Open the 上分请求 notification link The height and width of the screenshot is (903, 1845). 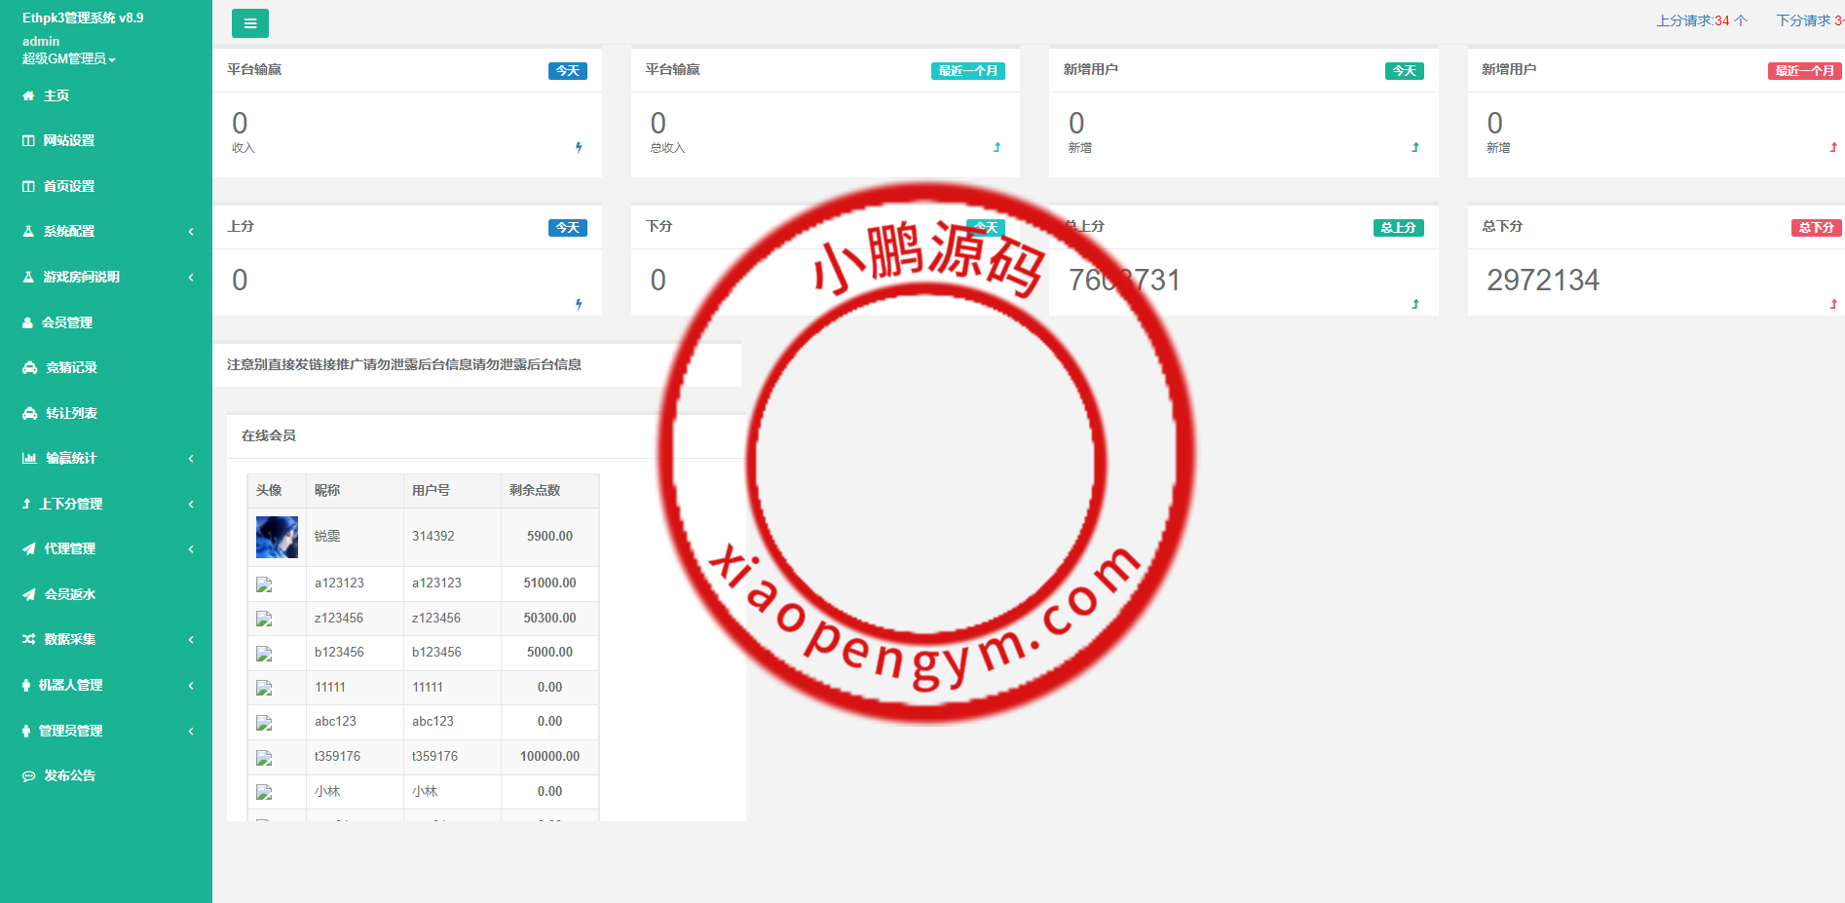(x=1701, y=20)
